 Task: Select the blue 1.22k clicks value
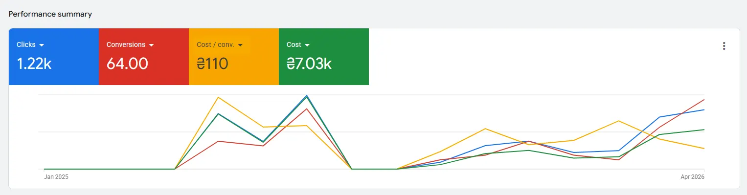click(34, 64)
